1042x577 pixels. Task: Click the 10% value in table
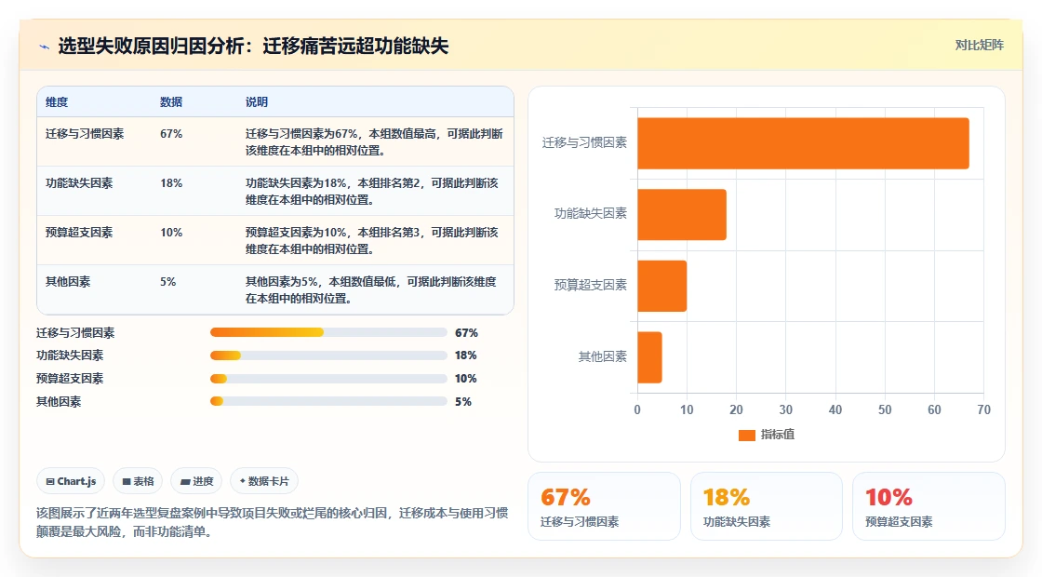(x=171, y=232)
